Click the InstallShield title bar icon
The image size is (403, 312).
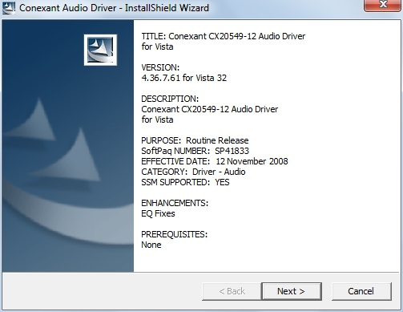pos(8,7)
